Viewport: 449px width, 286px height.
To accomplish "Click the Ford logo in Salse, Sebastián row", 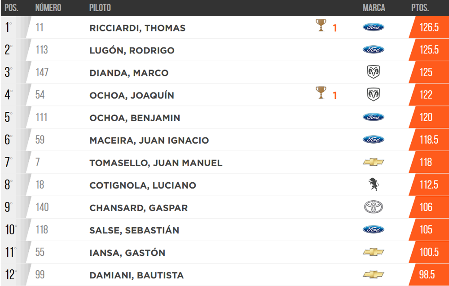I will pos(374,229).
